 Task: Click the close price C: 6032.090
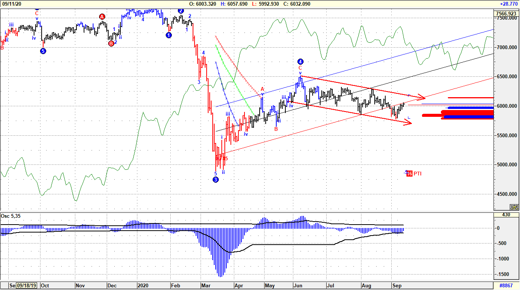click(297, 3)
